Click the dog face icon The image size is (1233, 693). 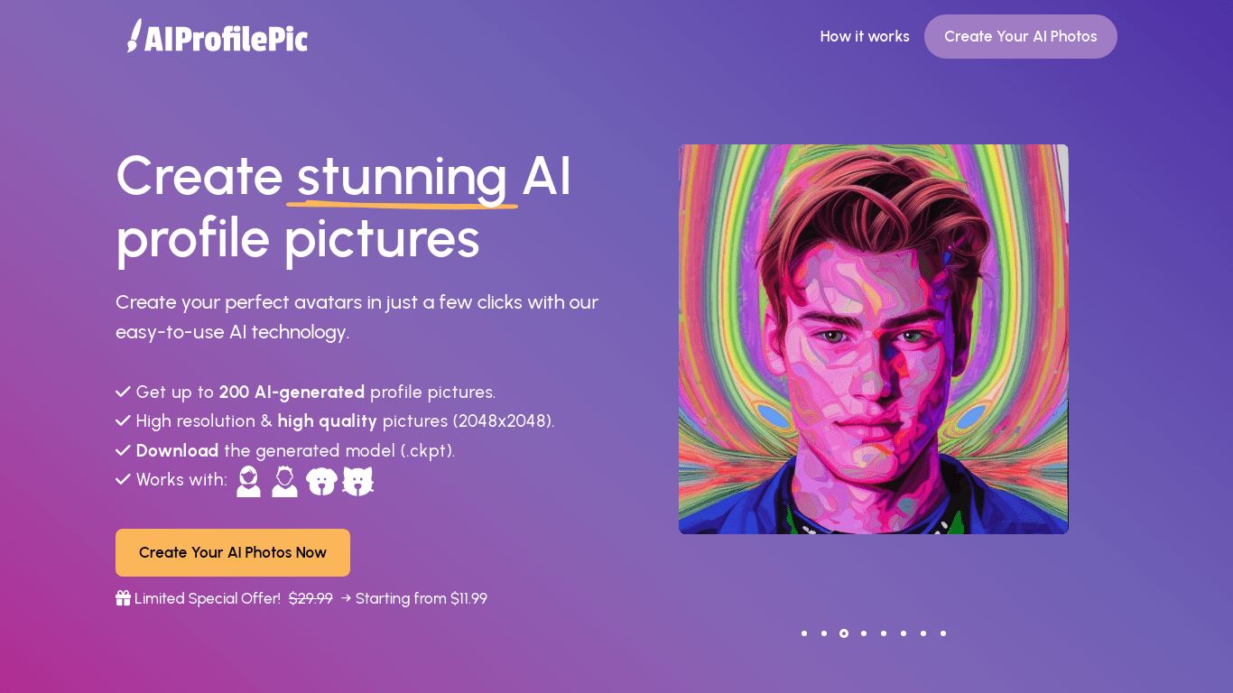pyautogui.click(x=321, y=481)
